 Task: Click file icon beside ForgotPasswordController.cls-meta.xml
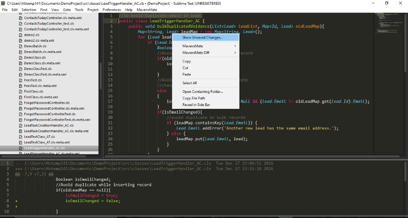click(x=21, y=109)
